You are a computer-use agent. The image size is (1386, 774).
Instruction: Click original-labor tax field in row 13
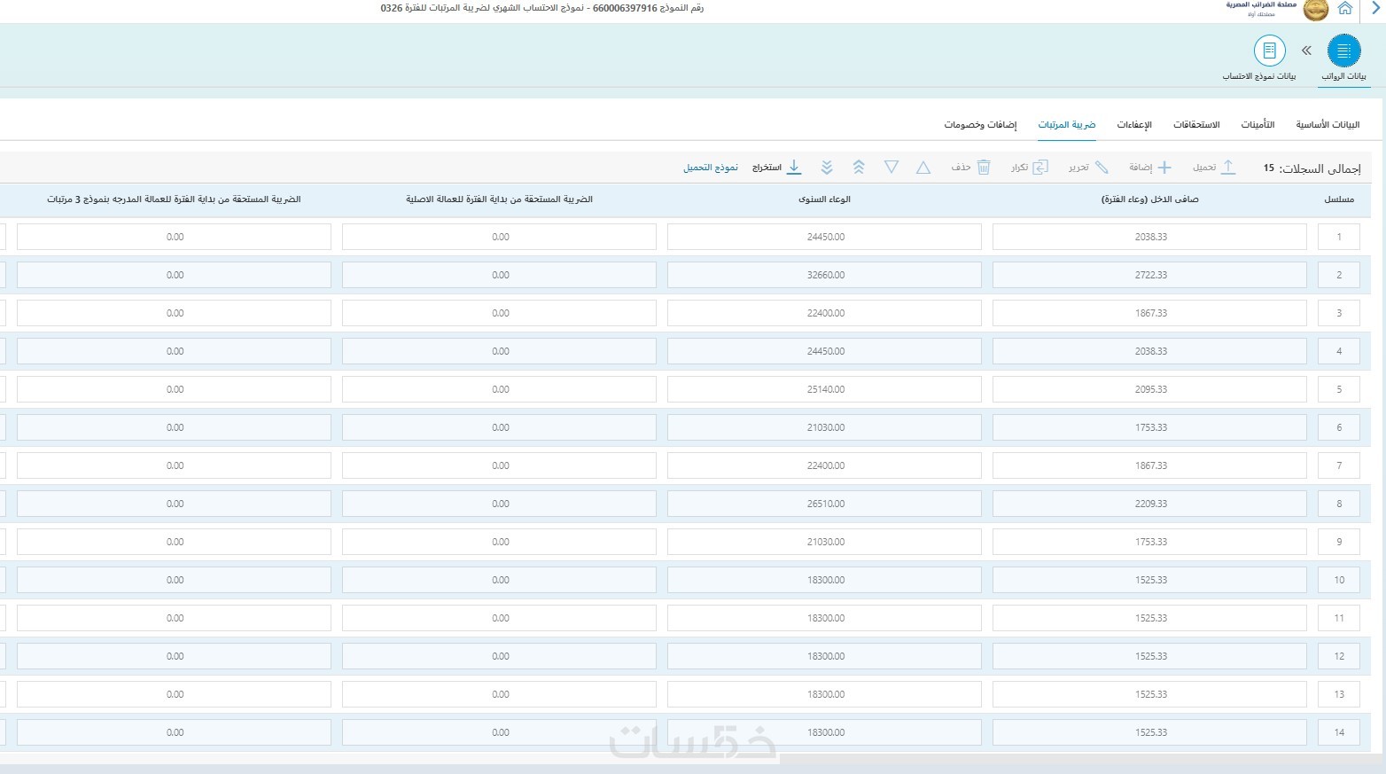(x=499, y=694)
